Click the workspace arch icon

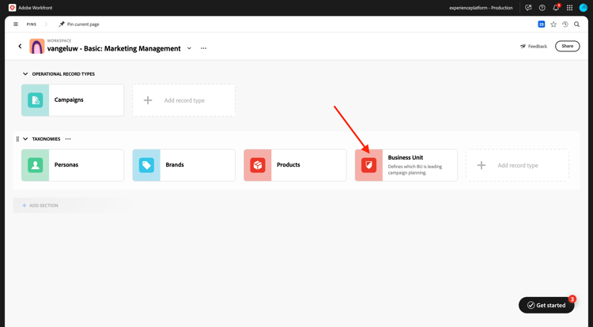36,47
